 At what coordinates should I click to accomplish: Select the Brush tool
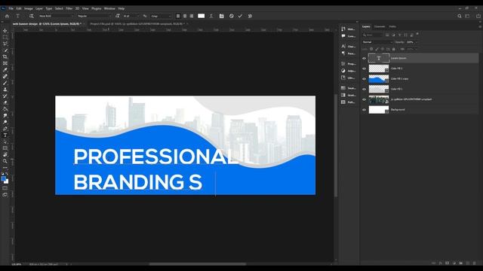point(5,83)
